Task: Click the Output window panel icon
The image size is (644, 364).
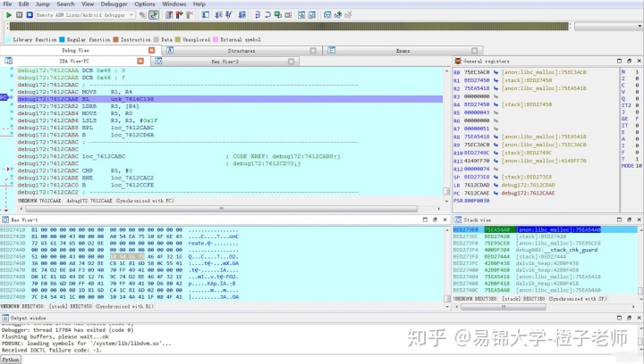Action: coord(5,318)
